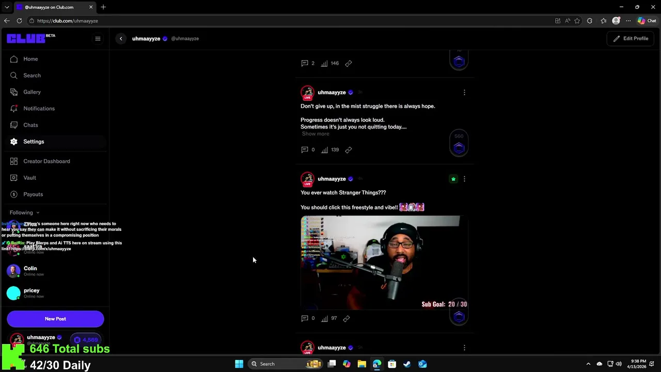Open browser extensions icon
The height and width of the screenshot is (372, 661).
(x=590, y=21)
